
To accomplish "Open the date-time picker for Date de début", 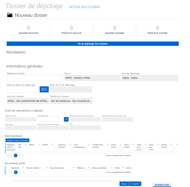I will [44, 89].
